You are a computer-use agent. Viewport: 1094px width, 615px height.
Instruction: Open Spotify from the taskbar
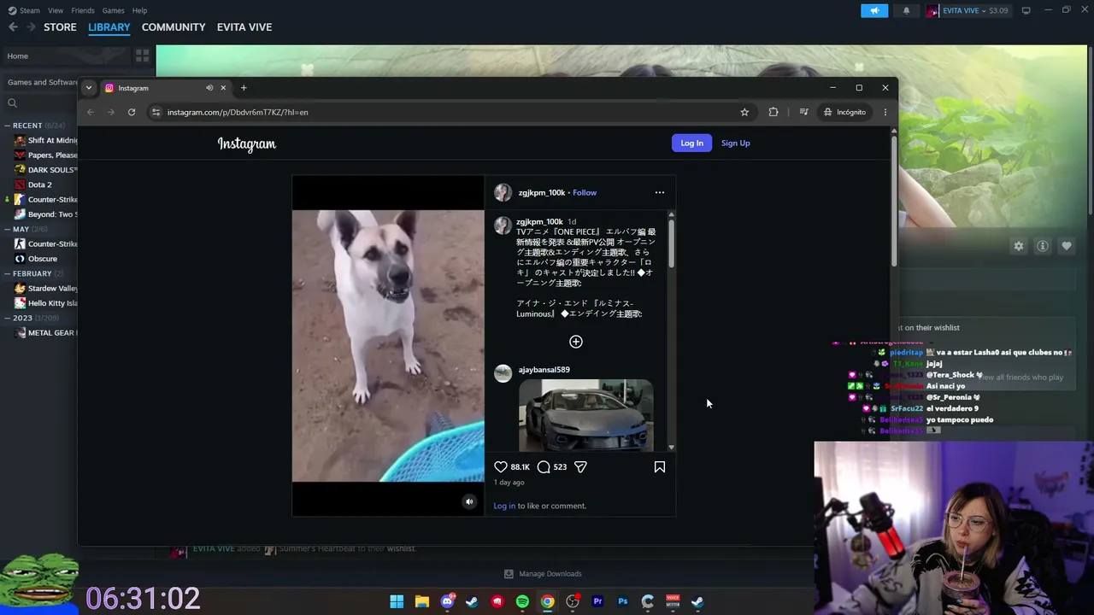coord(522,601)
